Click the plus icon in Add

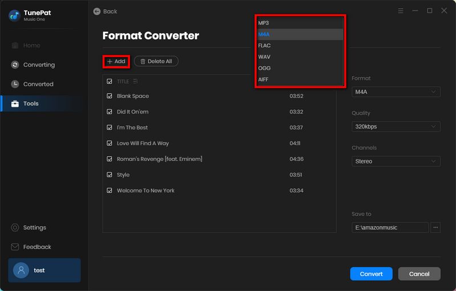pyautogui.click(x=109, y=62)
